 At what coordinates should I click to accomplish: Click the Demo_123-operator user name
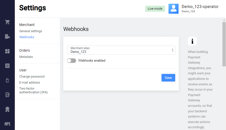point(200,6)
